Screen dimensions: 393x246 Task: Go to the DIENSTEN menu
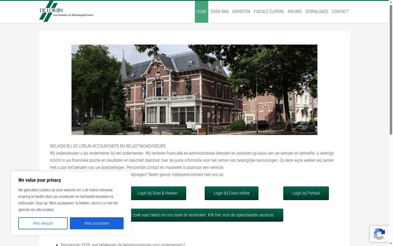pos(241,11)
